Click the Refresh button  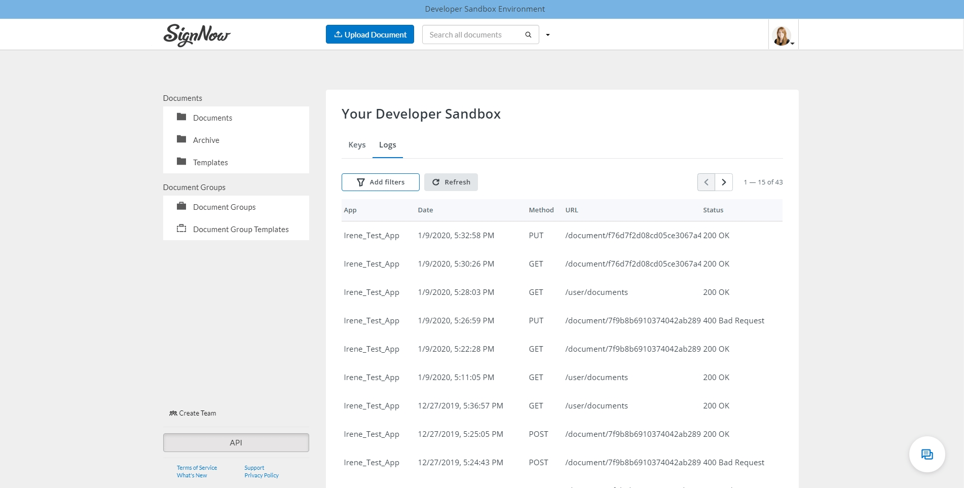coord(451,182)
